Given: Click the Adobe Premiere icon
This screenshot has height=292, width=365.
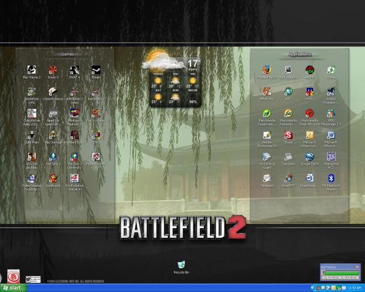Looking at the screenshot, I should [x=331, y=92].
